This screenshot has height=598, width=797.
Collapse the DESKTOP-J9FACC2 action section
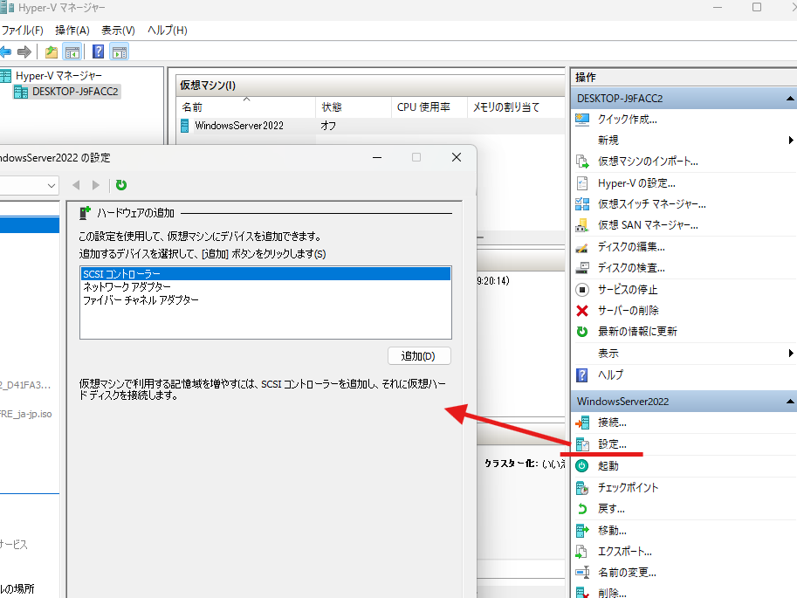tap(790, 98)
